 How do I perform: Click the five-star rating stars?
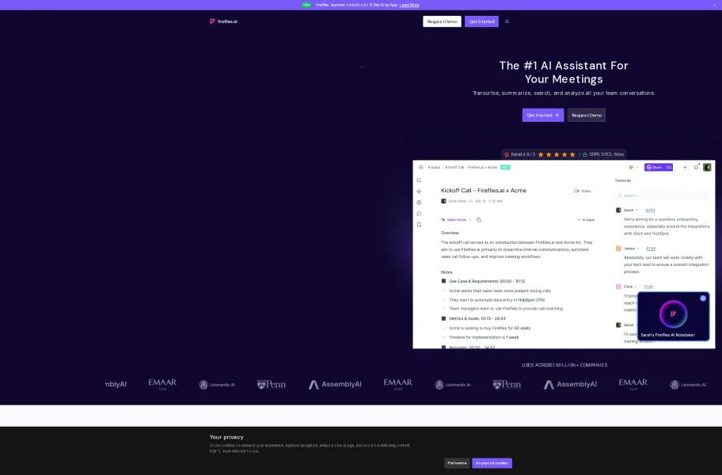pos(557,154)
